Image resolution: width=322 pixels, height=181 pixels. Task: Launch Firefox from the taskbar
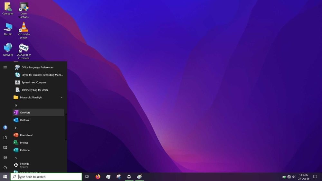click(x=98, y=177)
